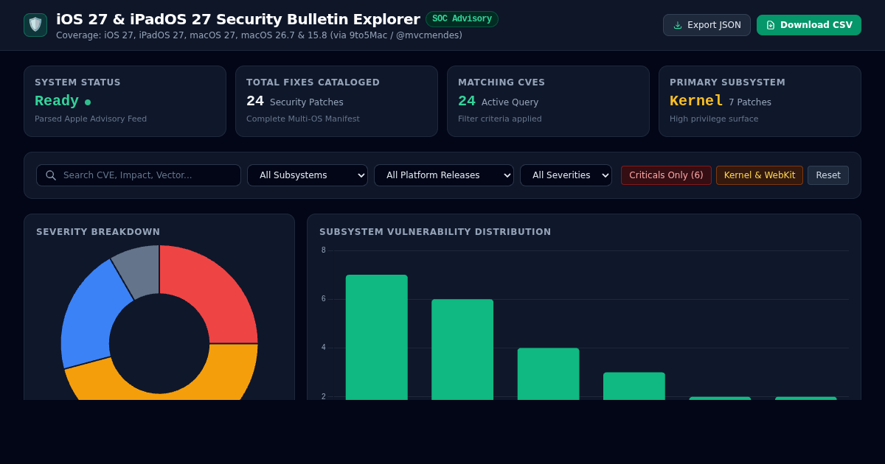Viewport: 885px width, 464px height.
Task: Open the All Platform Releases dropdown
Action: click(444, 175)
